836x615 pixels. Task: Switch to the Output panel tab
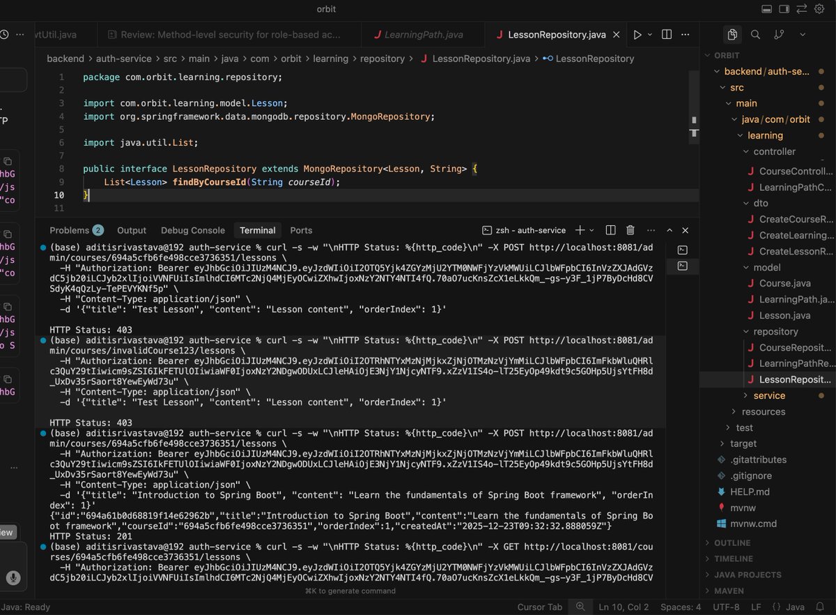pyautogui.click(x=132, y=230)
